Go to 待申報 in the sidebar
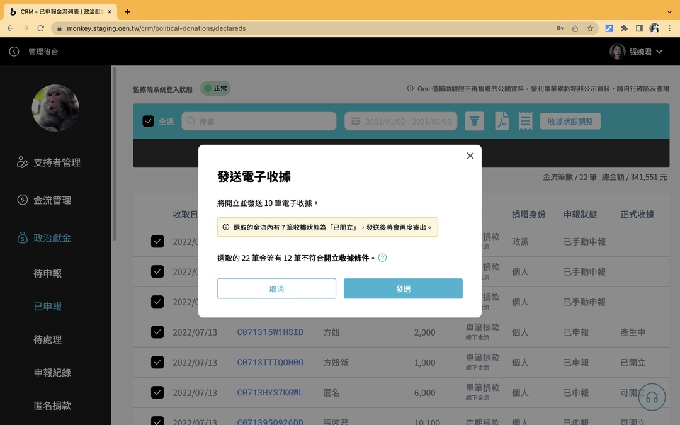The height and width of the screenshot is (425, 680). (48, 273)
